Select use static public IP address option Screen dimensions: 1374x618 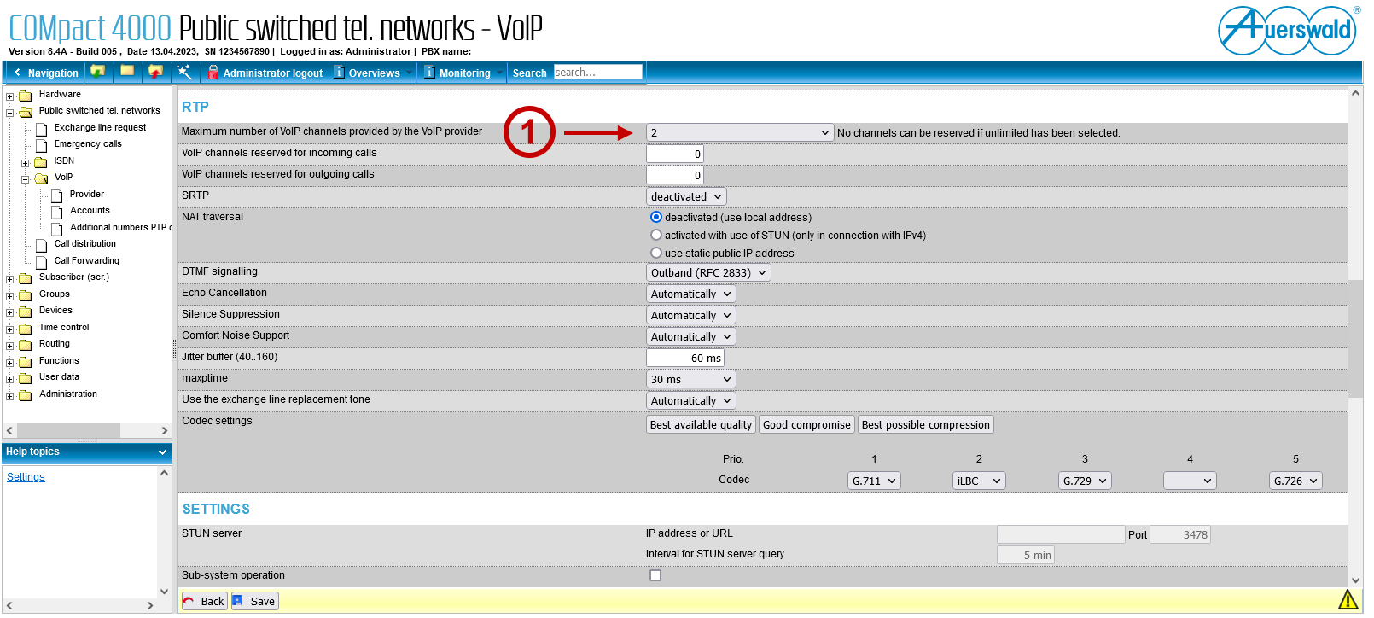[x=656, y=253]
